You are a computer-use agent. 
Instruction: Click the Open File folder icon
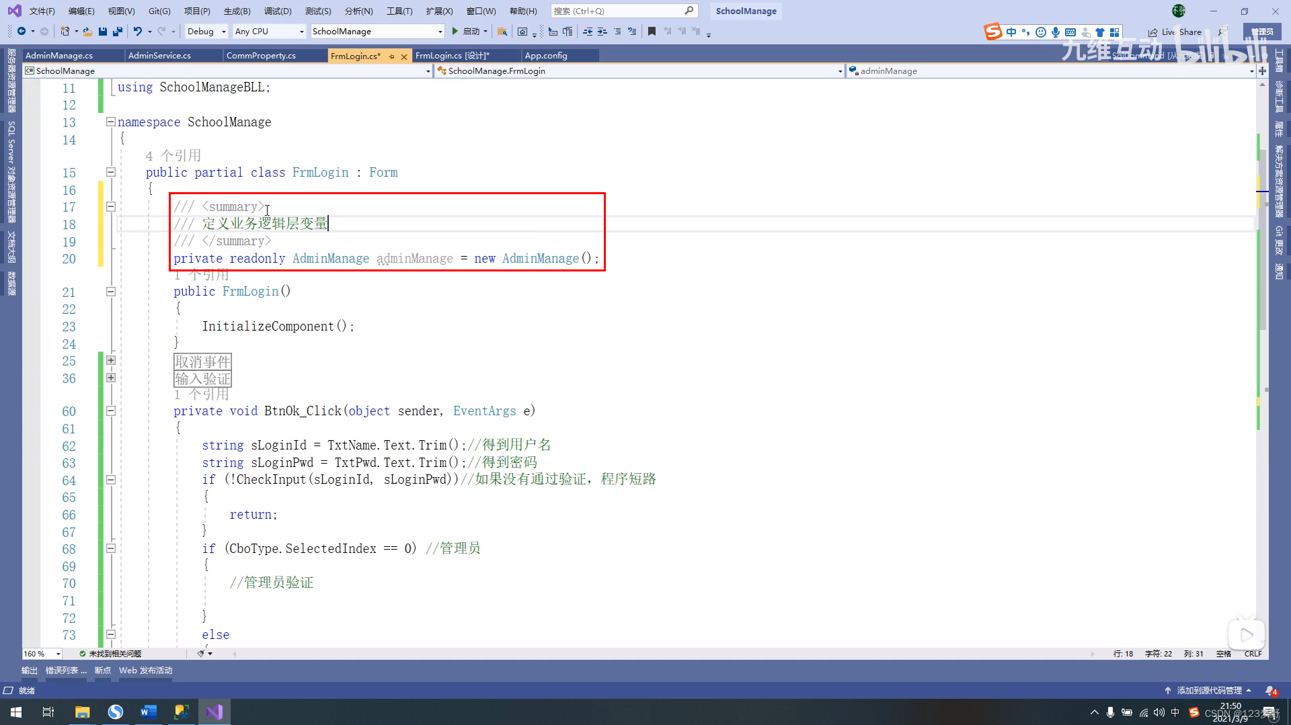pos(87,32)
